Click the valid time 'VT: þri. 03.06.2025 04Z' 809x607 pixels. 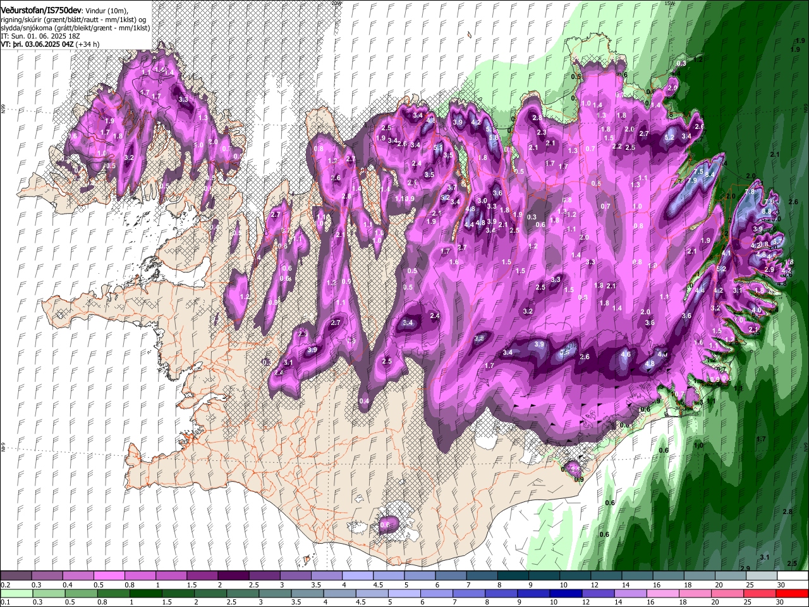pos(37,45)
